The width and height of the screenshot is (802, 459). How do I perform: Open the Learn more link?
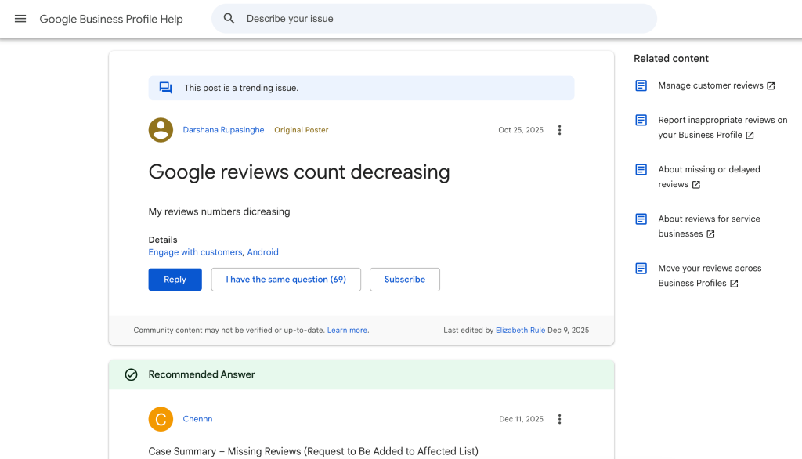pyautogui.click(x=347, y=330)
